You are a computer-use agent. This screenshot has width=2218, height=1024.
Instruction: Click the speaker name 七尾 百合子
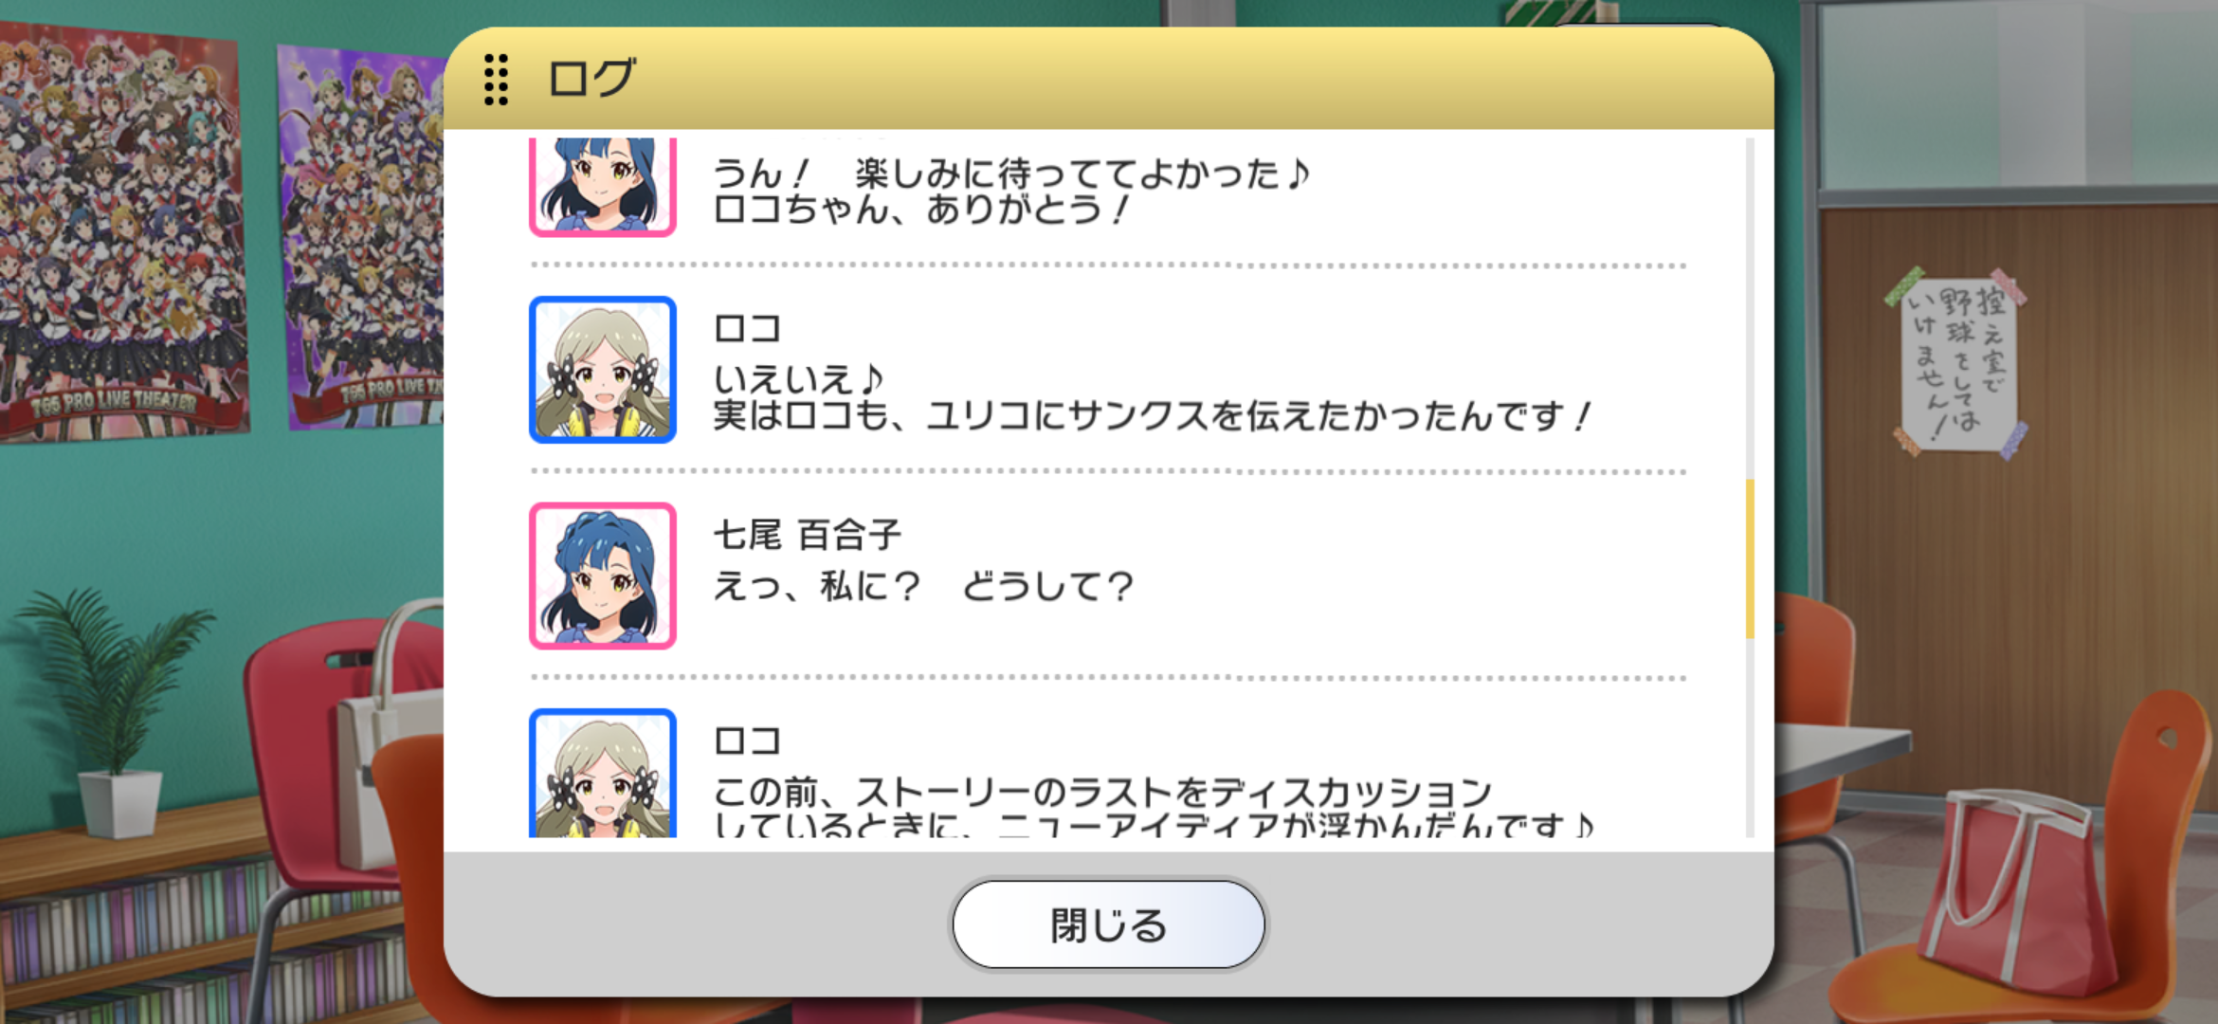[x=807, y=535]
